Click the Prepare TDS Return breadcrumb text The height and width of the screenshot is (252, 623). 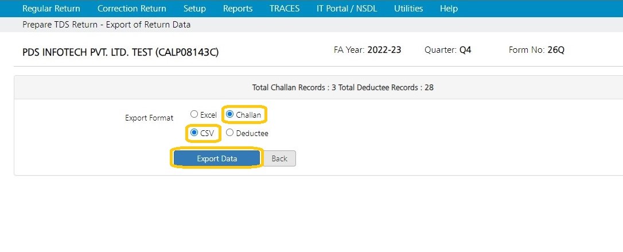[x=60, y=25]
